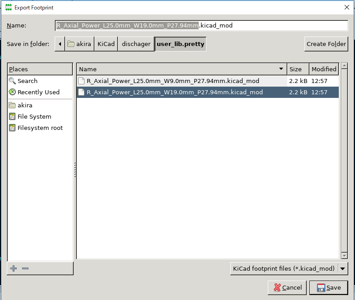
Task: Click the minus icon to remove bookmark
Action: [25, 268]
